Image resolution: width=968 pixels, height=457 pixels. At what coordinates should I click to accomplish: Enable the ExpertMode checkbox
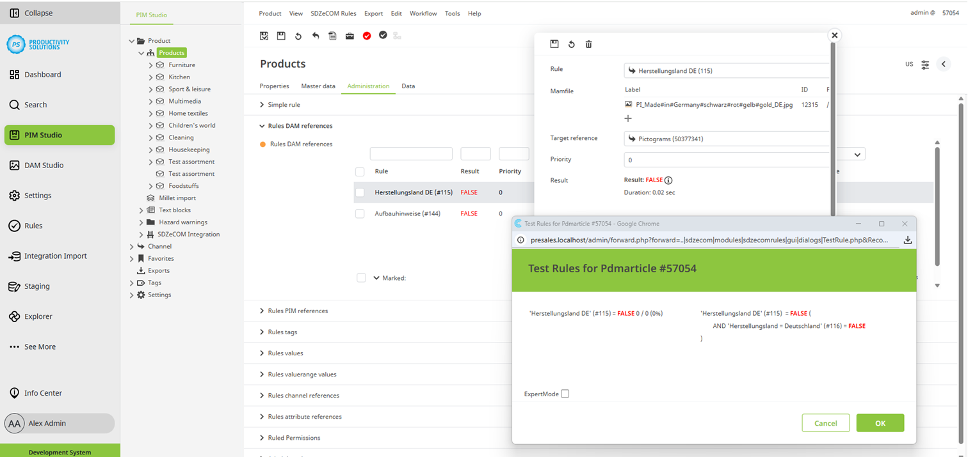coord(565,394)
